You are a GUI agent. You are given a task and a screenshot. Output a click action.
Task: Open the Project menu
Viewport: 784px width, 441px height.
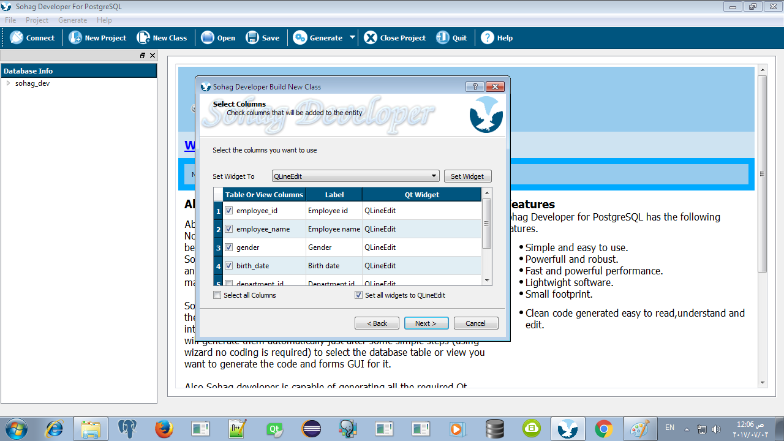(37, 20)
